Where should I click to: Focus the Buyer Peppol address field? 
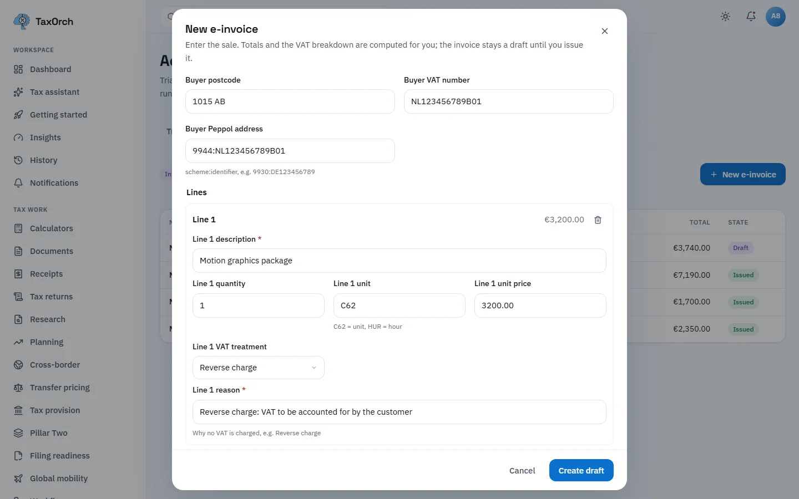tap(290, 151)
